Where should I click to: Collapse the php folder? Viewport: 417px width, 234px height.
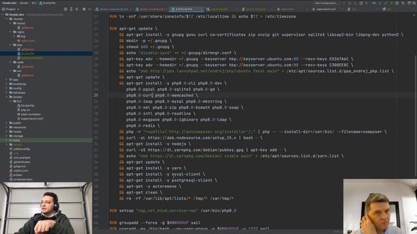[x=10, y=45]
